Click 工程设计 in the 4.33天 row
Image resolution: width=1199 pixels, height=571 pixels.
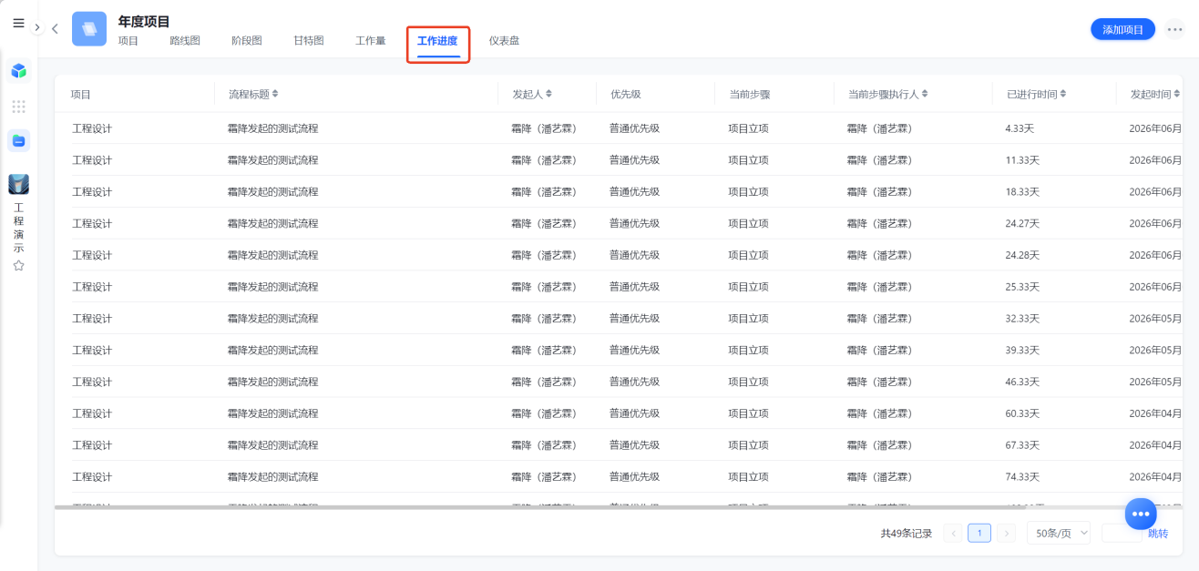[92, 128]
